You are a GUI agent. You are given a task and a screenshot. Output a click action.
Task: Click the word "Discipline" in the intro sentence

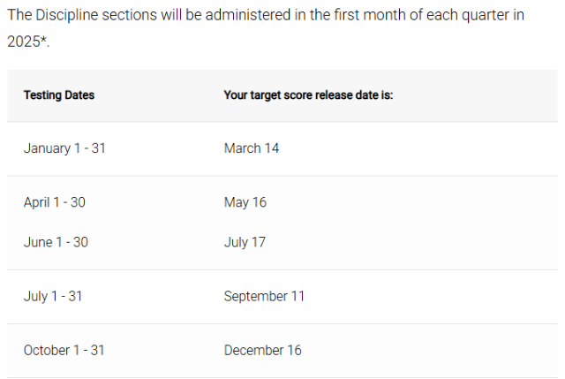pyautogui.click(x=72, y=17)
